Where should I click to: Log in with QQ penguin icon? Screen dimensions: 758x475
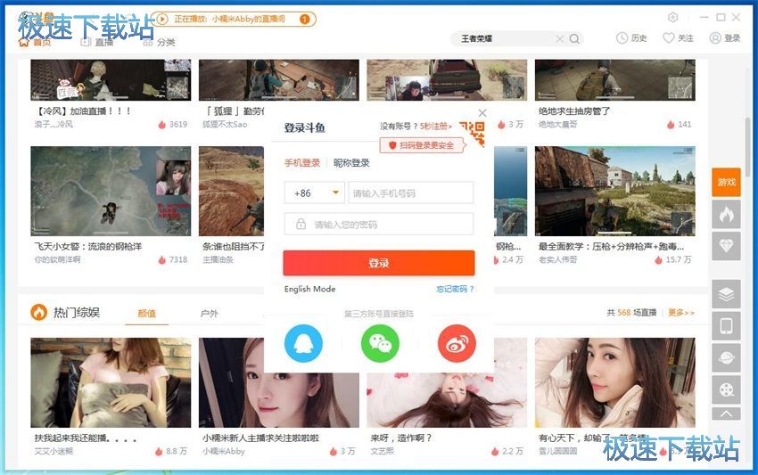303,344
